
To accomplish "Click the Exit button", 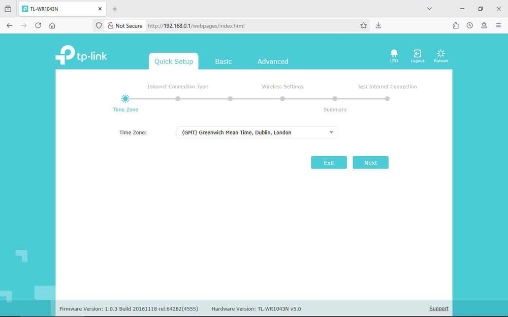I will (329, 163).
